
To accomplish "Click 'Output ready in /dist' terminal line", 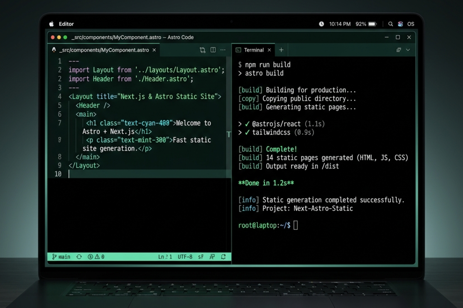I will [289, 166].
